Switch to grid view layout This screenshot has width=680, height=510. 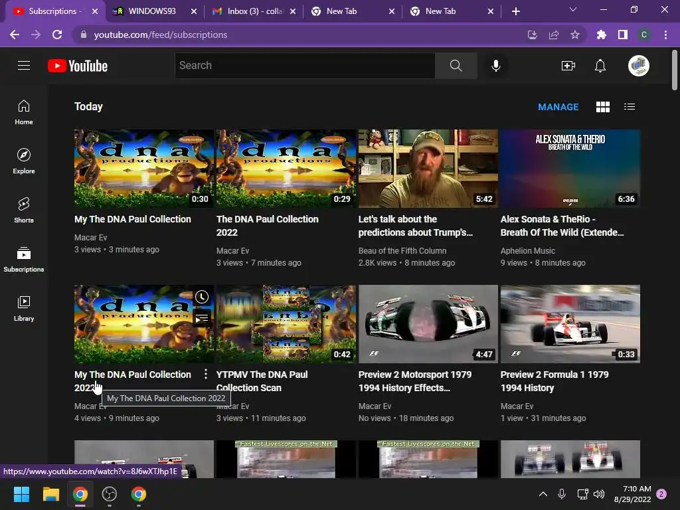coord(603,107)
